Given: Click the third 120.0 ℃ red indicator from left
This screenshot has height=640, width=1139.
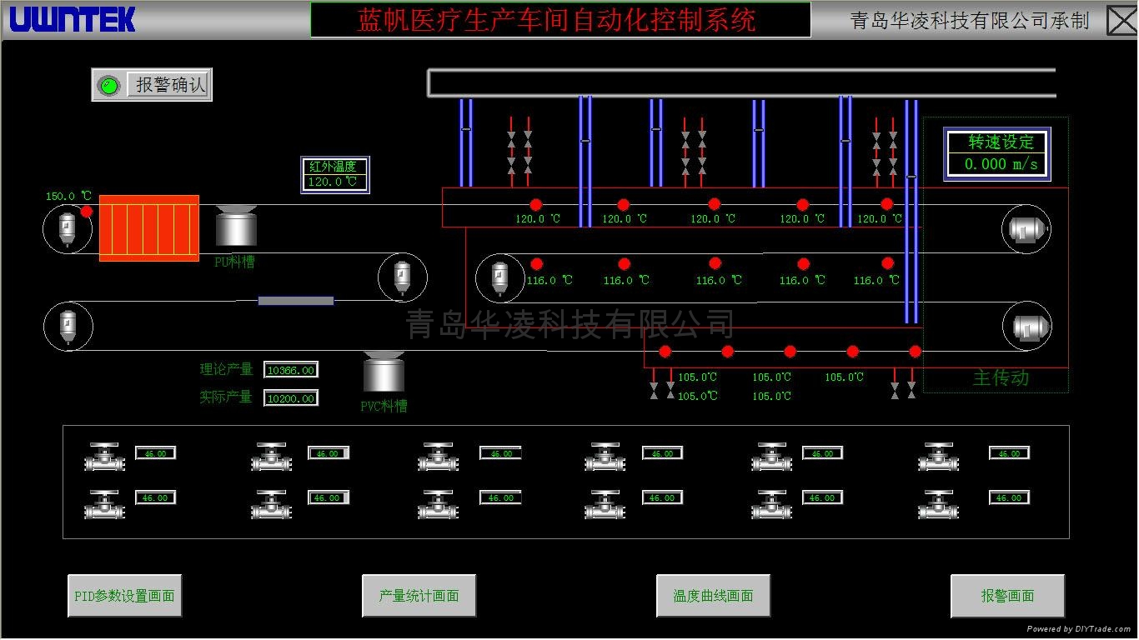Looking at the screenshot, I should pyautogui.click(x=714, y=204).
